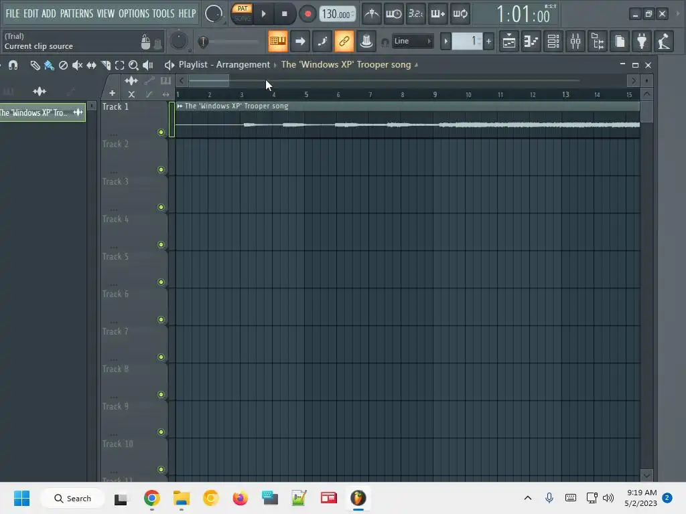686x514 pixels.
Task: Toggle the orange link/multilink icon
Action: [344, 41]
